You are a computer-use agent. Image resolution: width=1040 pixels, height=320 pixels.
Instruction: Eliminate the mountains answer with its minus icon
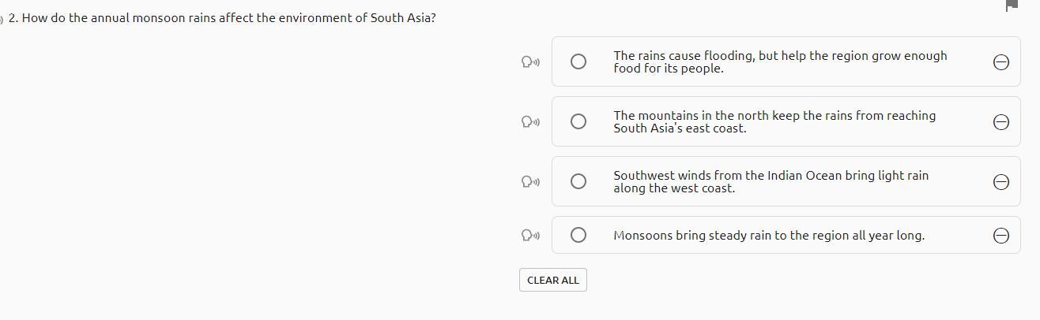click(1000, 121)
